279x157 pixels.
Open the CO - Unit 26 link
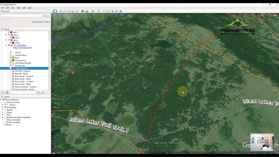20,45
